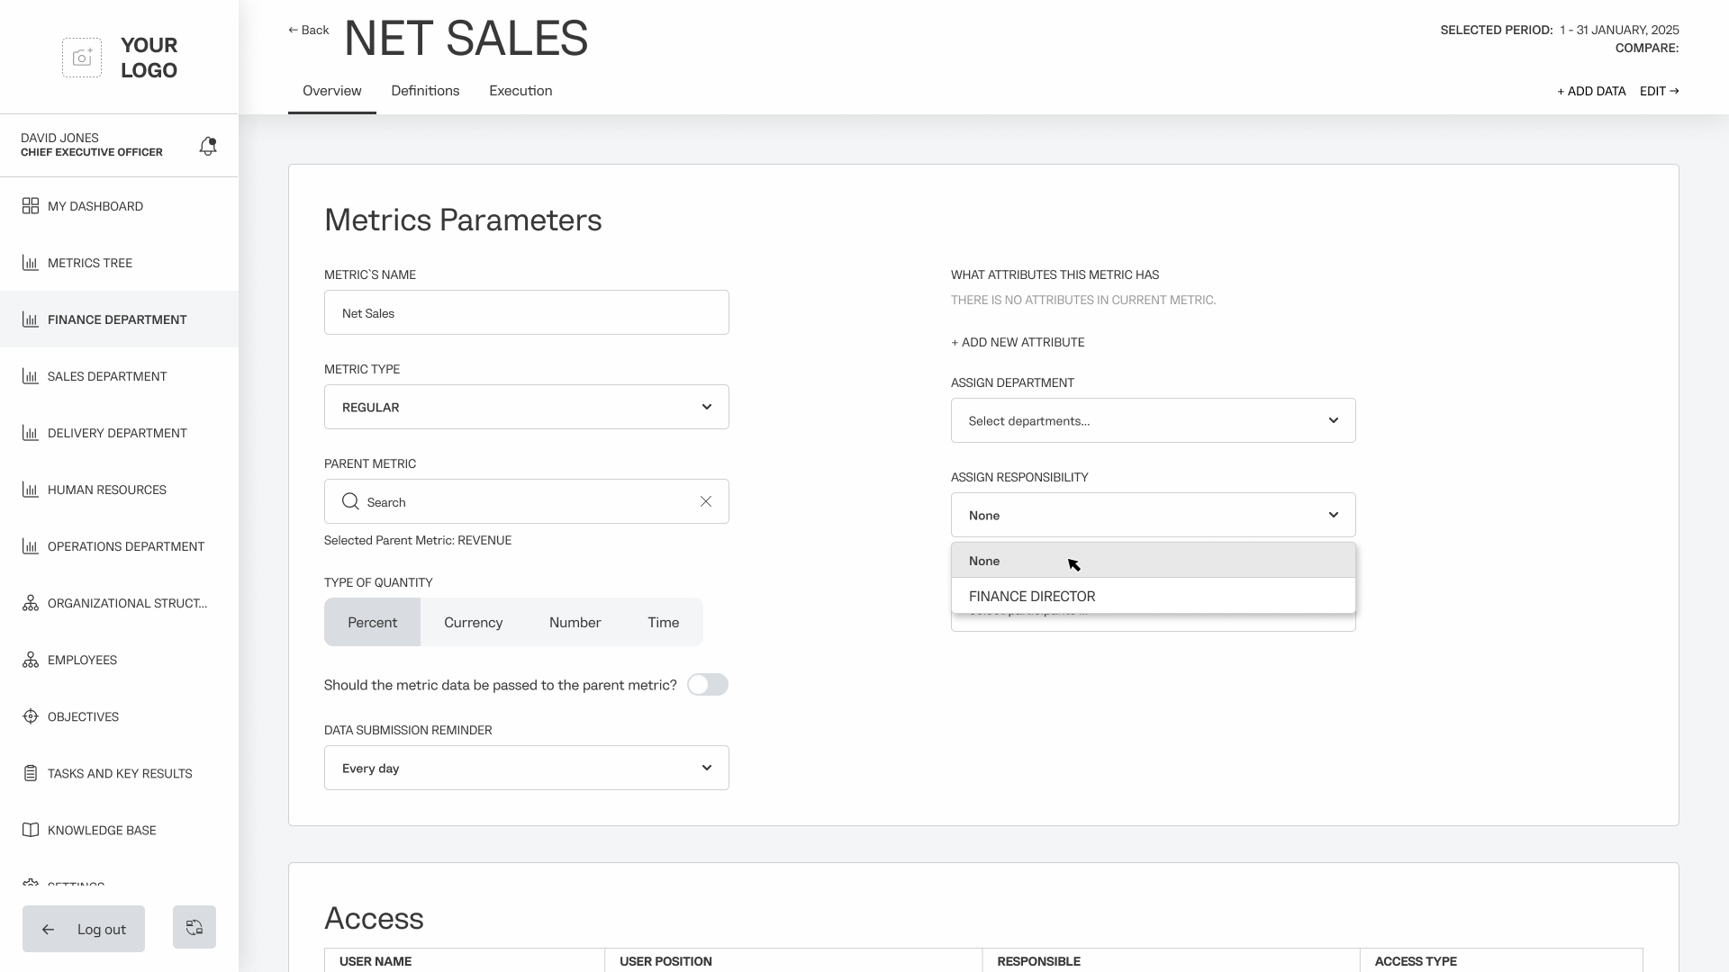Expand the Metric Type dropdown
This screenshot has width=1729, height=972.
(527, 407)
